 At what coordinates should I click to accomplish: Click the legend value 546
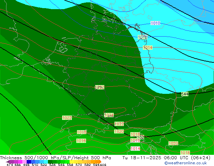click(61, 165)
